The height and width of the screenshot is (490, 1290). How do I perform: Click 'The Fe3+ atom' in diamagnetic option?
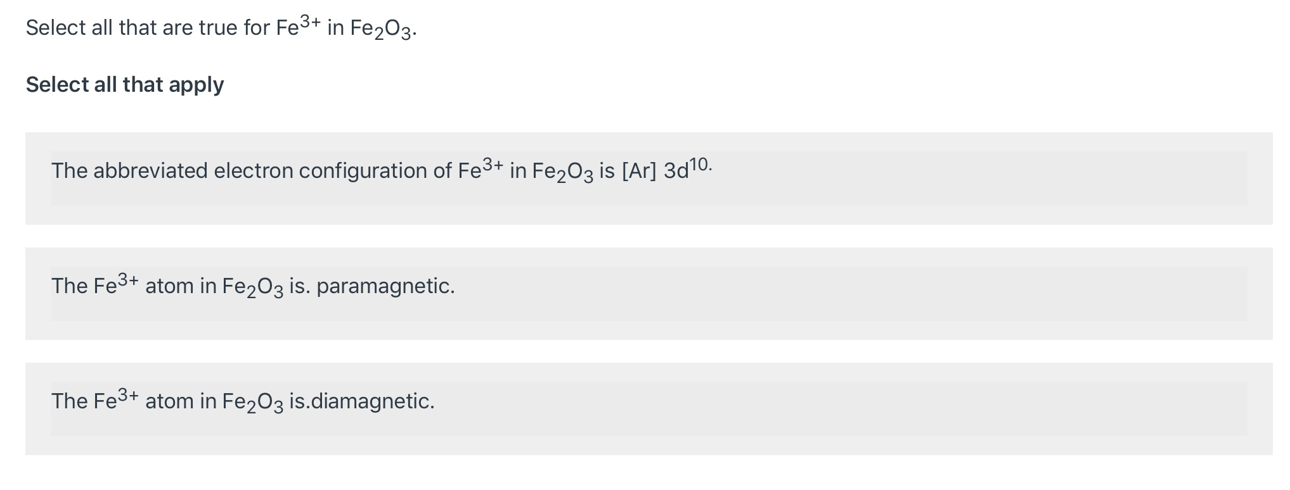click(x=122, y=401)
